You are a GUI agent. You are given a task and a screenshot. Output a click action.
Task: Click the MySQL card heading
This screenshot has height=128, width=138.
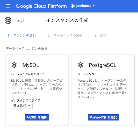[31, 65]
